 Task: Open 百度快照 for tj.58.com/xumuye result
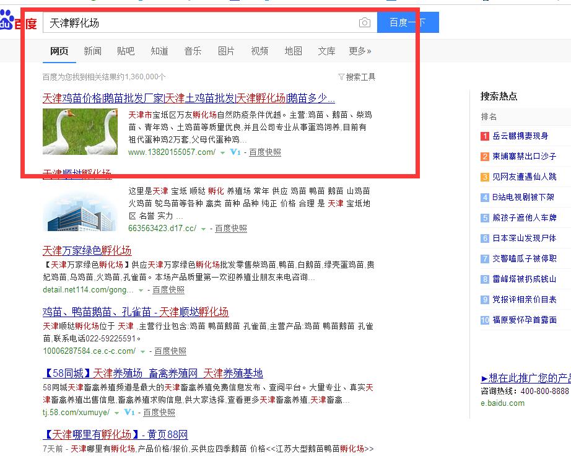pos(159,412)
